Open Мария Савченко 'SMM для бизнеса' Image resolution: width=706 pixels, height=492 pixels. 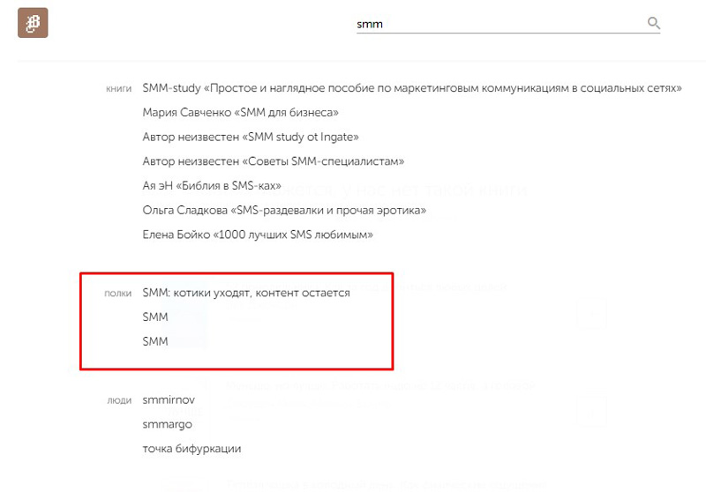(x=240, y=113)
